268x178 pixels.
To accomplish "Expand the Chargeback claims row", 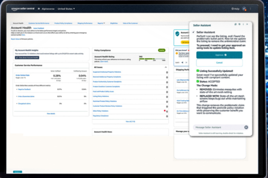I will (17, 103).
